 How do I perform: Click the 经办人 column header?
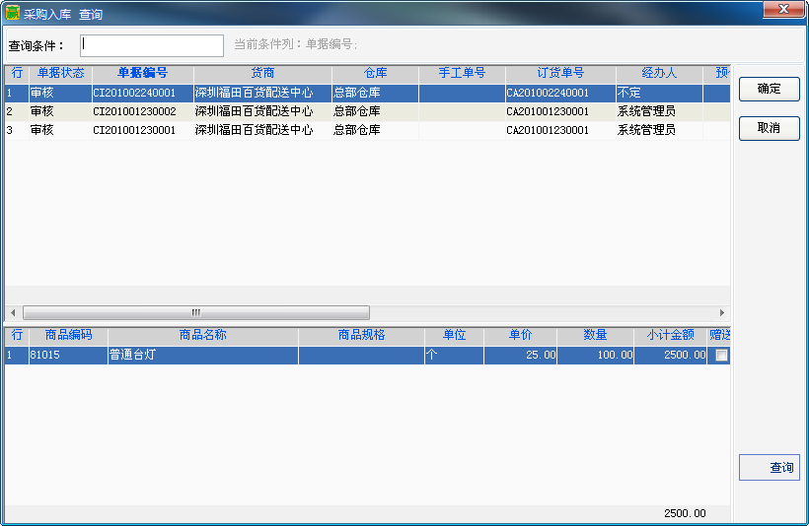(659, 73)
